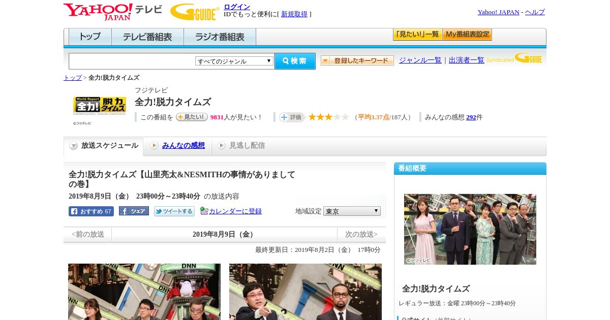Open the ヘルプ link
610x320 pixels.
coord(535,12)
